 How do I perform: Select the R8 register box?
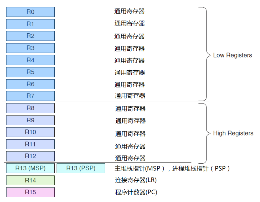(30, 108)
